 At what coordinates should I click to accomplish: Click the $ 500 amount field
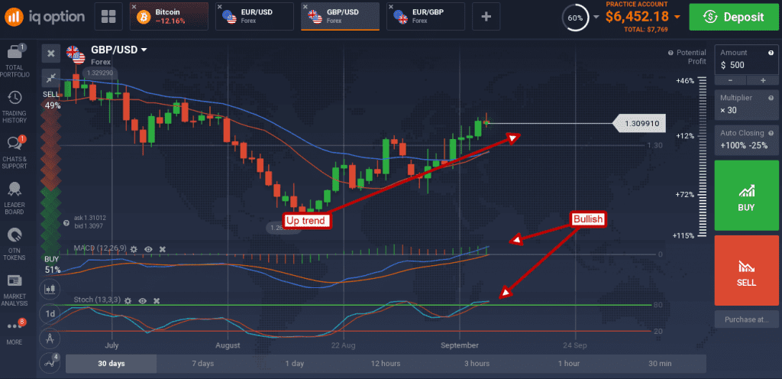pos(747,65)
